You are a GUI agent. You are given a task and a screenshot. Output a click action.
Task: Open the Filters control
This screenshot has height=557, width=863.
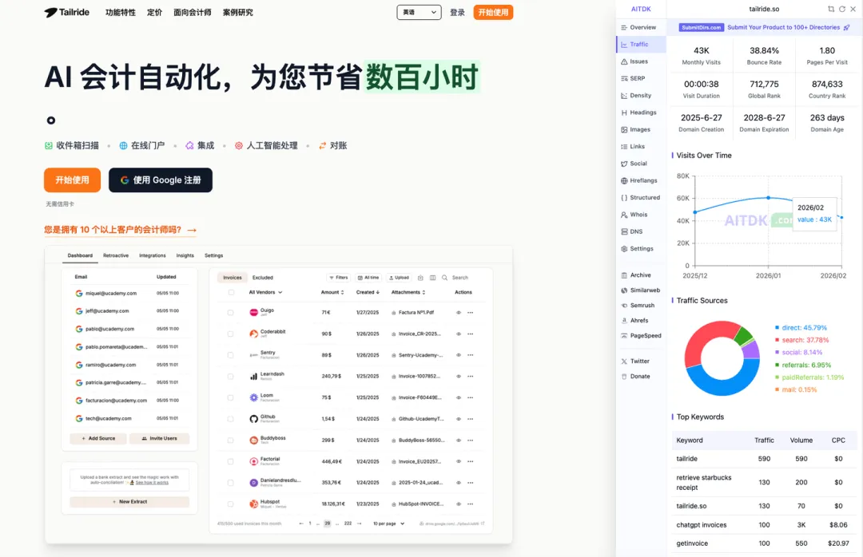click(x=339, y=278)
